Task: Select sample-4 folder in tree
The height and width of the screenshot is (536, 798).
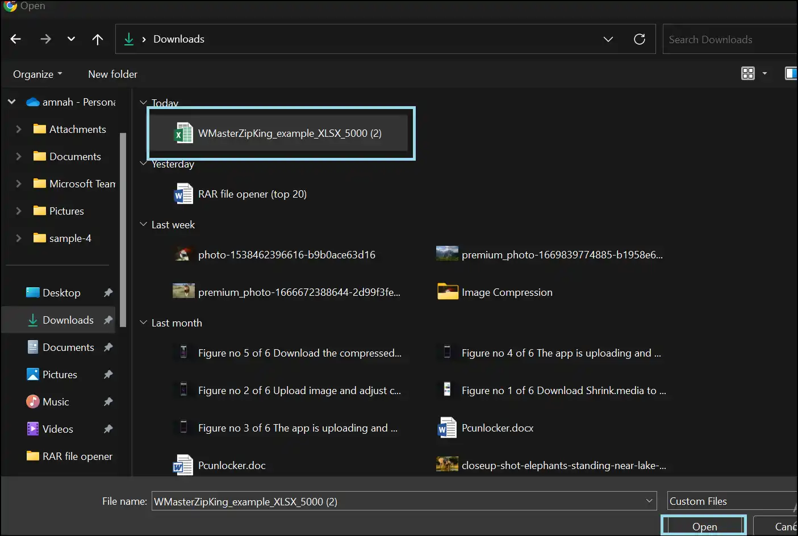Action: tap(62, 238)
